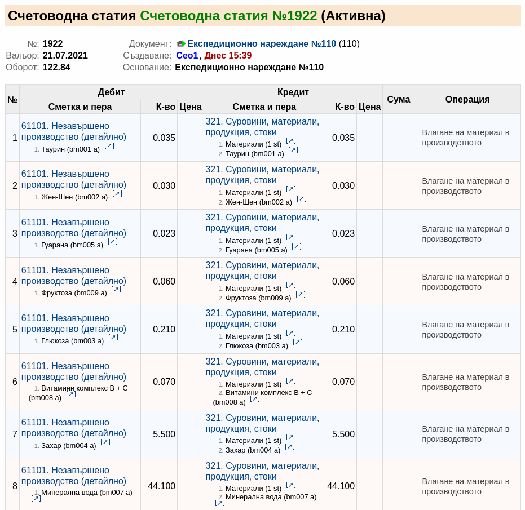Open the link icon beside debit Гуарана
The width and height of the screenshot is (525, 510).
pos(113,241)
